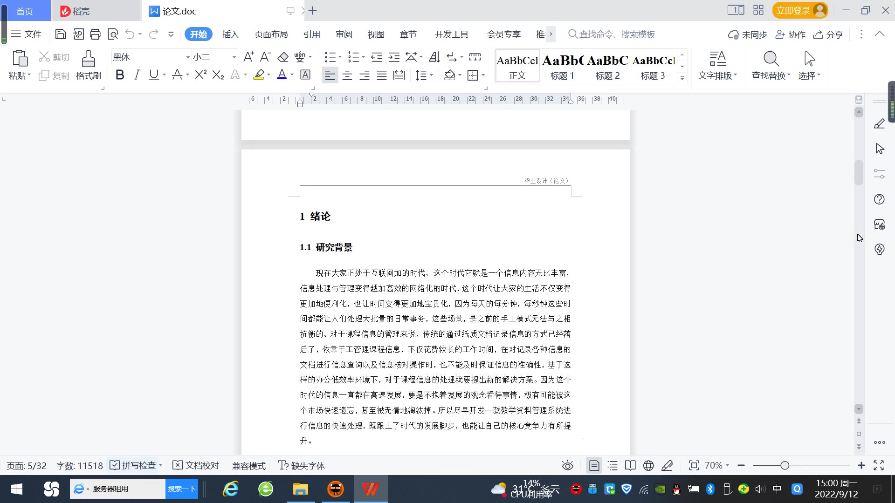
Task: Click the pen icon in right sidebar
Action: coord(879,123)
